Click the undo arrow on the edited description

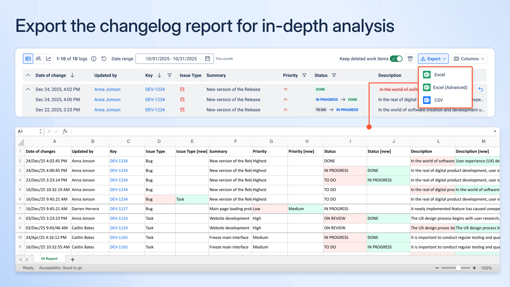(x=481, y=90)
